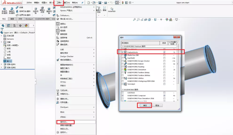
Task: Toggle SOLIDWORKS Composer active checkbox
Action: coord(123,96)
